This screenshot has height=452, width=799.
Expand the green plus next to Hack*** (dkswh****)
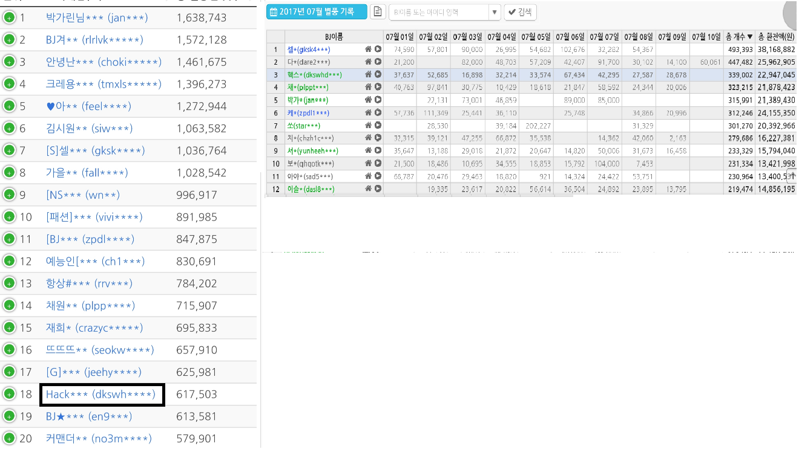9,394
